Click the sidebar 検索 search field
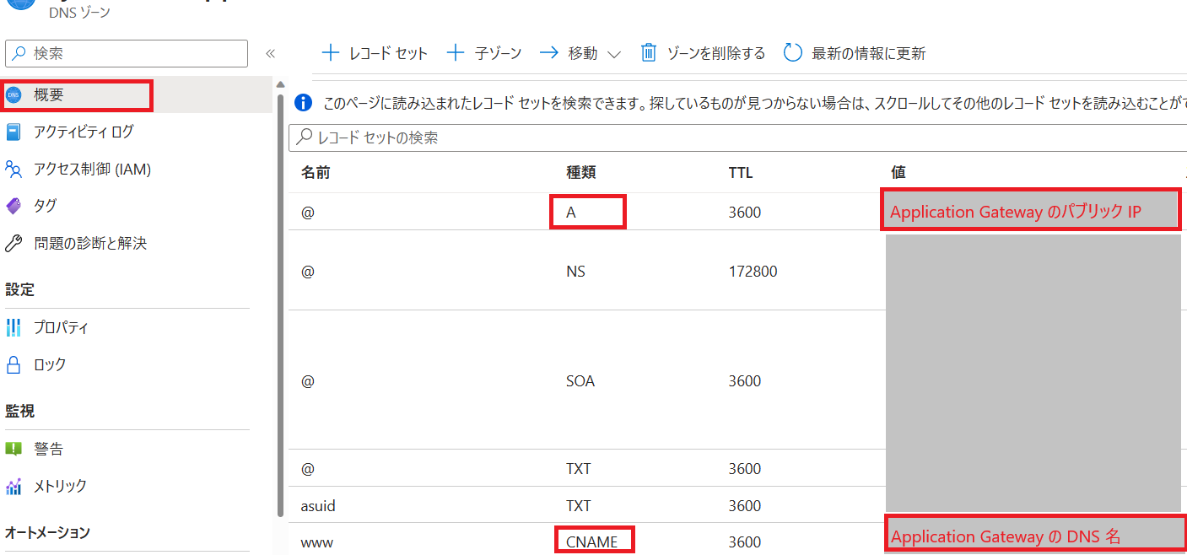Viewport: 1187px width, 555px height. 127,52
